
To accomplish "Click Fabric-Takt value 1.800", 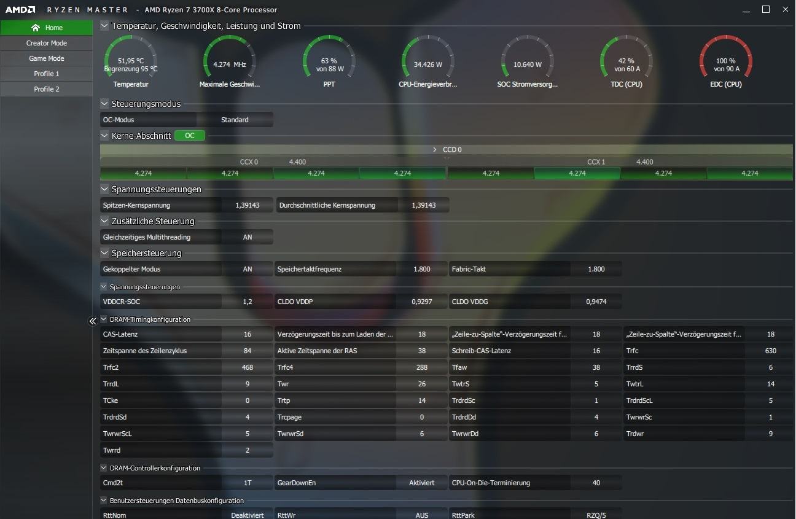I will tap(596, 269).
